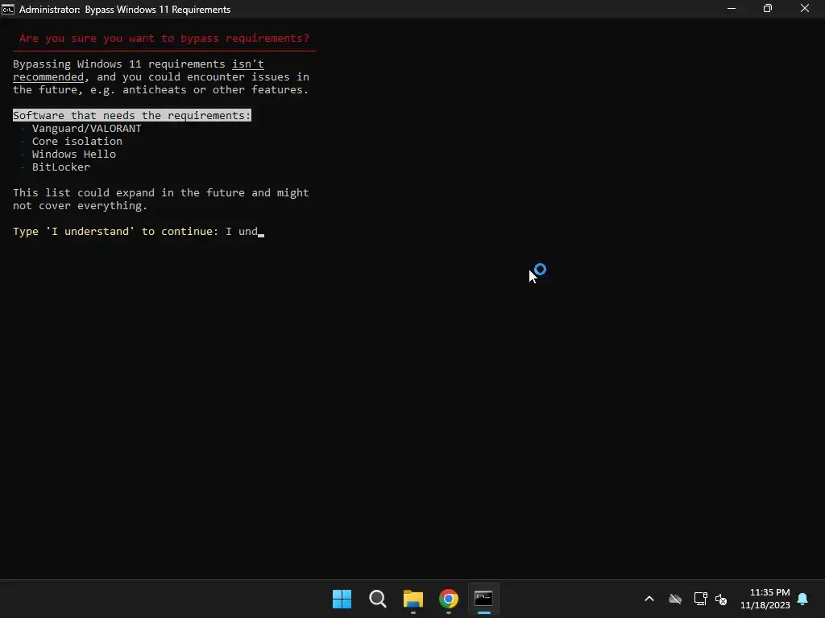The width and height of the screenshot is (825, 618).
Task: Click the 'Windows Hello' list entry
Action: [73, 154]
